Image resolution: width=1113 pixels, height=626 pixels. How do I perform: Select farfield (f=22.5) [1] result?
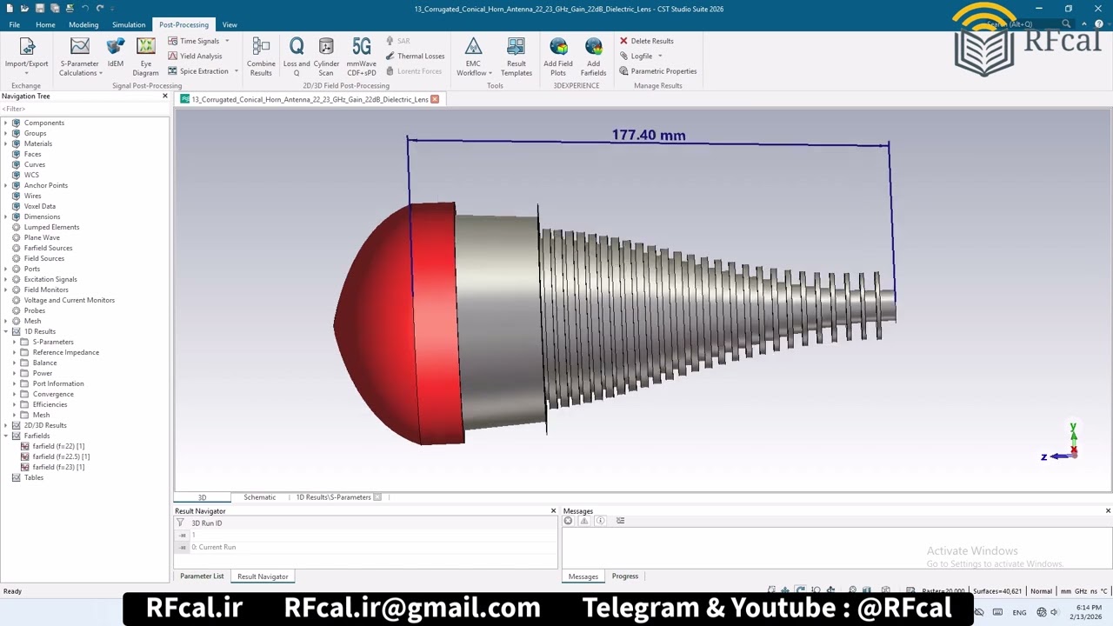click(61, 456)
